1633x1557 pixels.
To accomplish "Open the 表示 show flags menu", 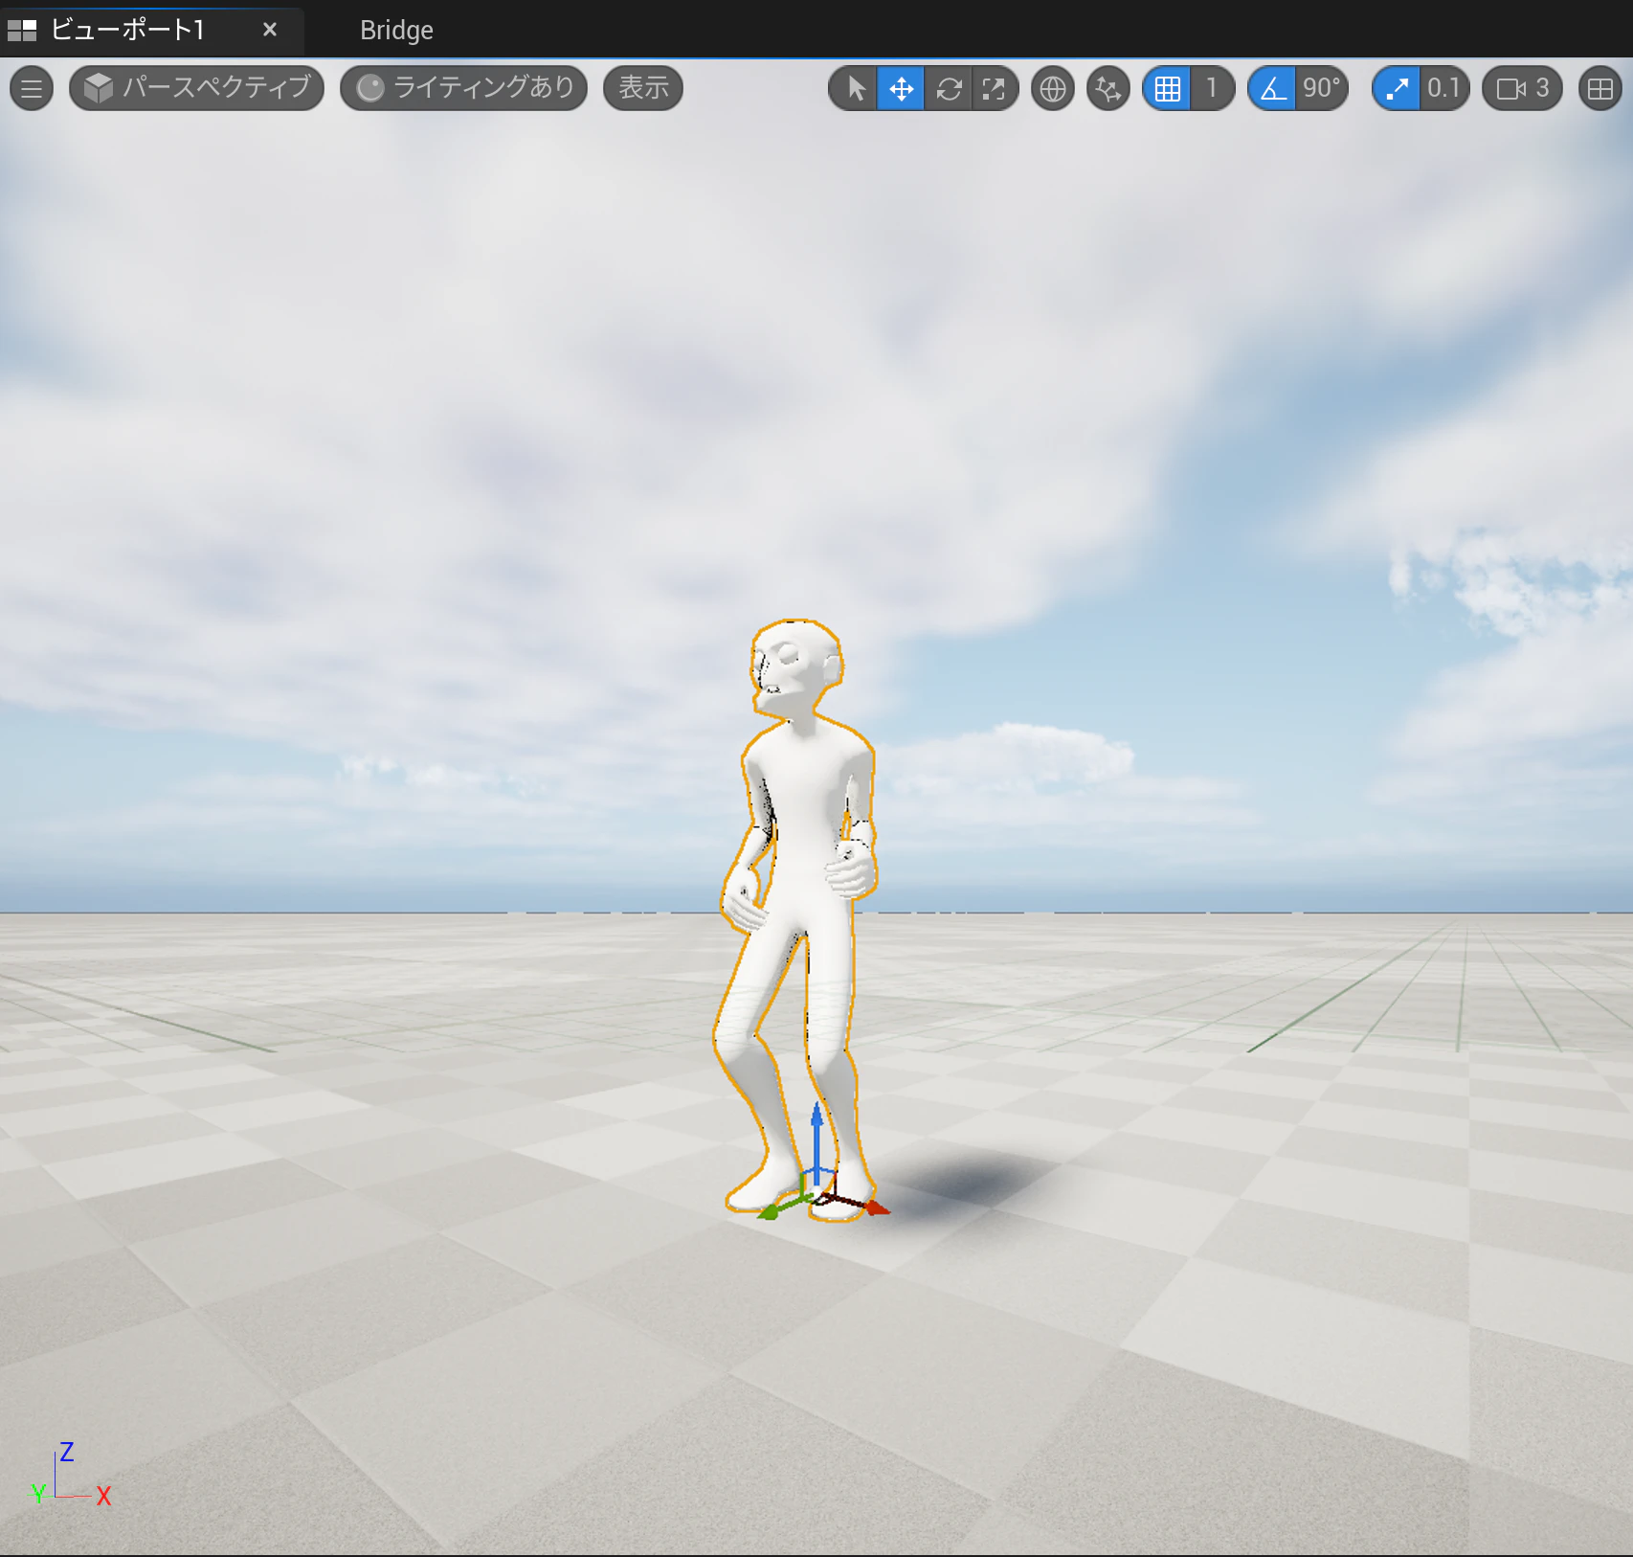I will 643,88.
